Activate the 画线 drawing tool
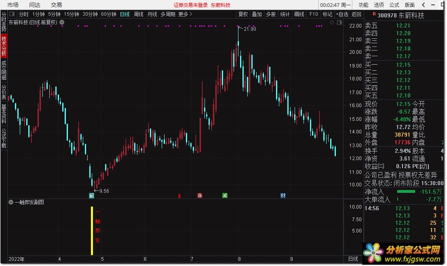 click(299, 14)
